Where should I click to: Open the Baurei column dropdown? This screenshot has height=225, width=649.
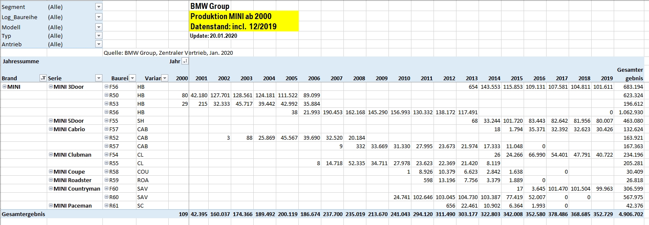(x=132, y=78)
